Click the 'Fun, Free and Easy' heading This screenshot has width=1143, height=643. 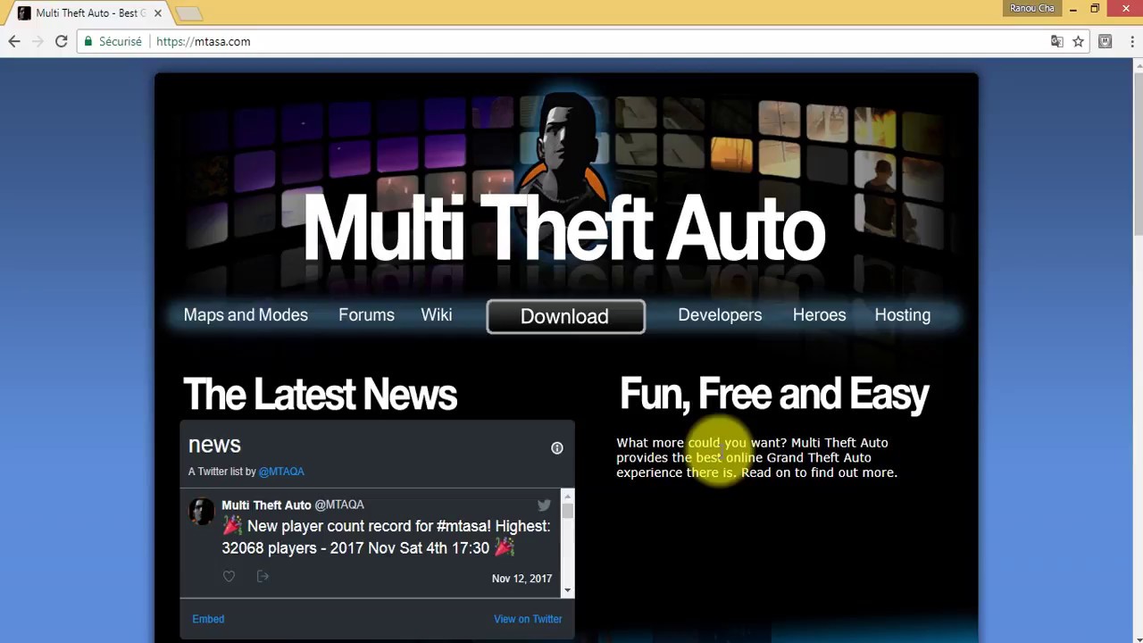pyautogui.click(x=774, y=394)
